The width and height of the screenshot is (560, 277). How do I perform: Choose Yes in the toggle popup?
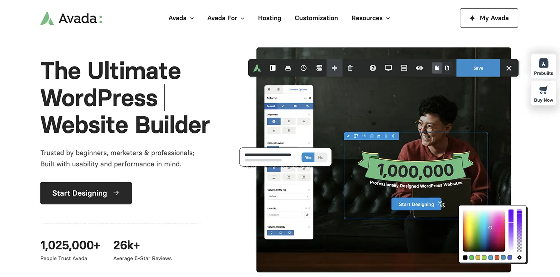coord(308,157)
